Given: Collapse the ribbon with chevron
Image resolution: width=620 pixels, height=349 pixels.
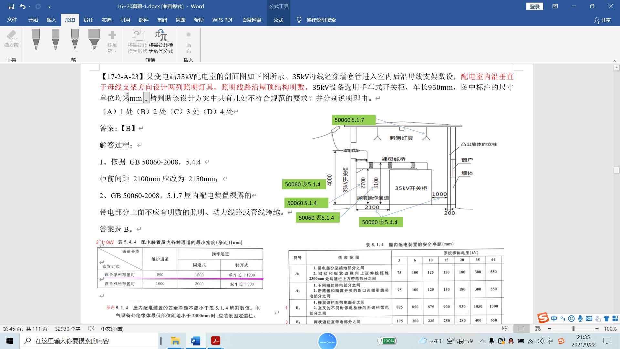Looking at the screenshot, I should point(614,61).
